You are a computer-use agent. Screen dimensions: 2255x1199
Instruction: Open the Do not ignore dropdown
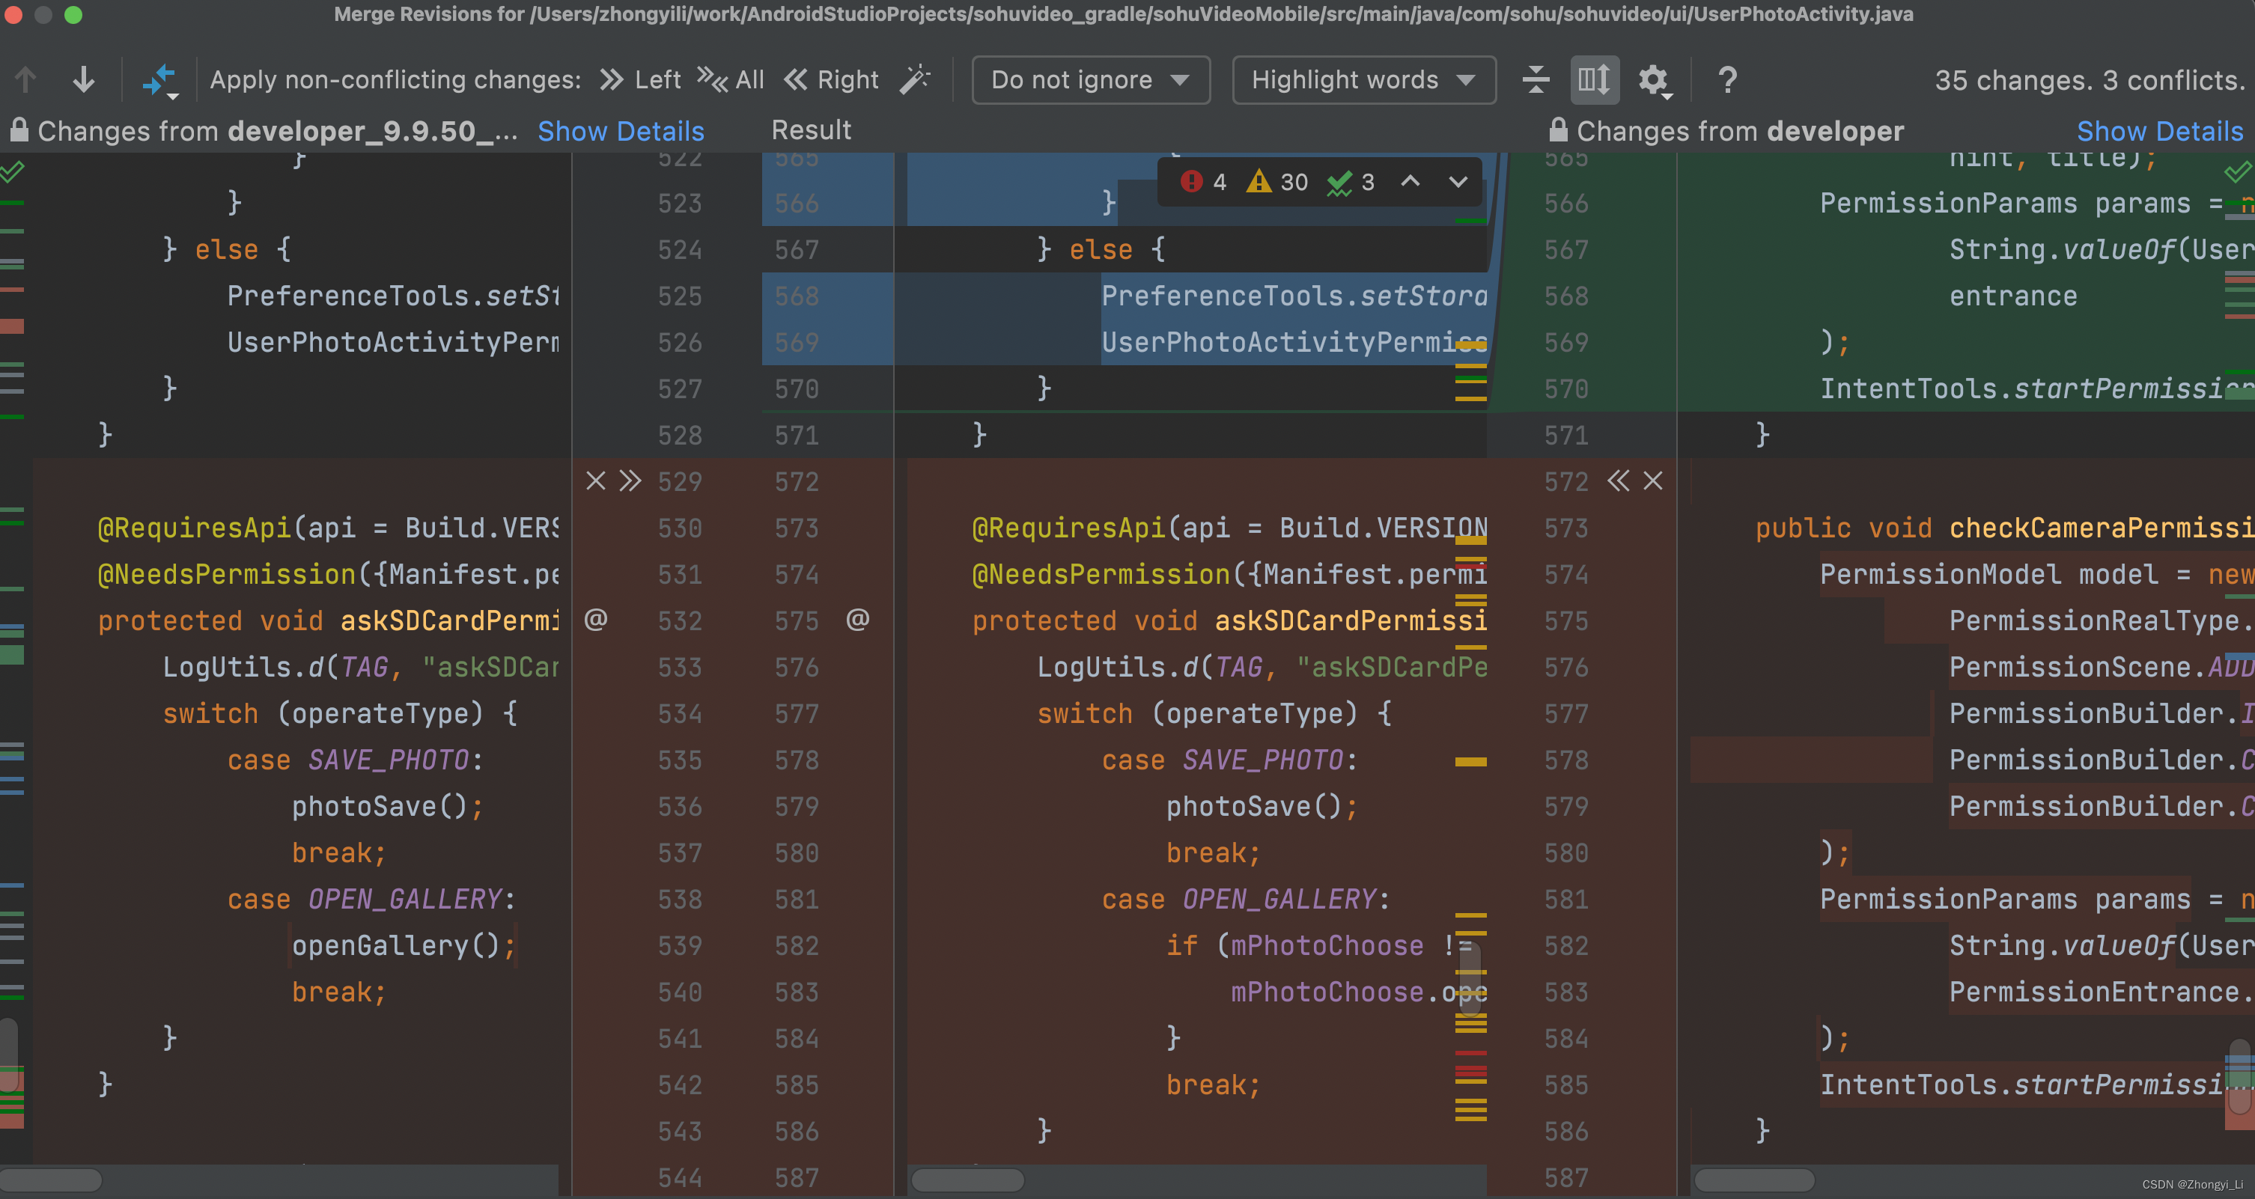pyautogui.click(x=1090, y=79)
